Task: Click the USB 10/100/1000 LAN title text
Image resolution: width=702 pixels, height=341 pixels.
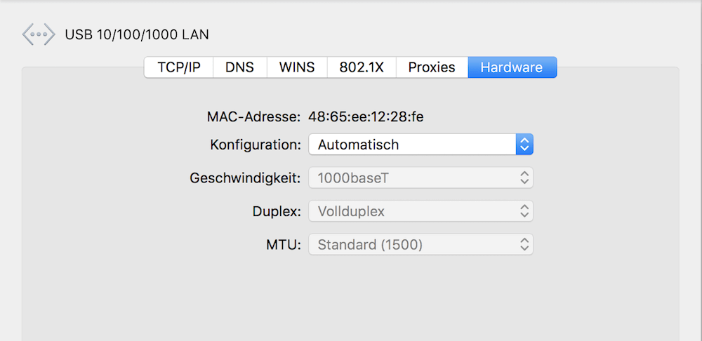Action: [137, 34]
